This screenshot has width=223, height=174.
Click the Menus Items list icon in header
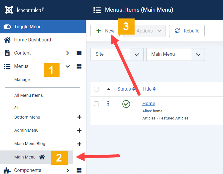point(97,10)
